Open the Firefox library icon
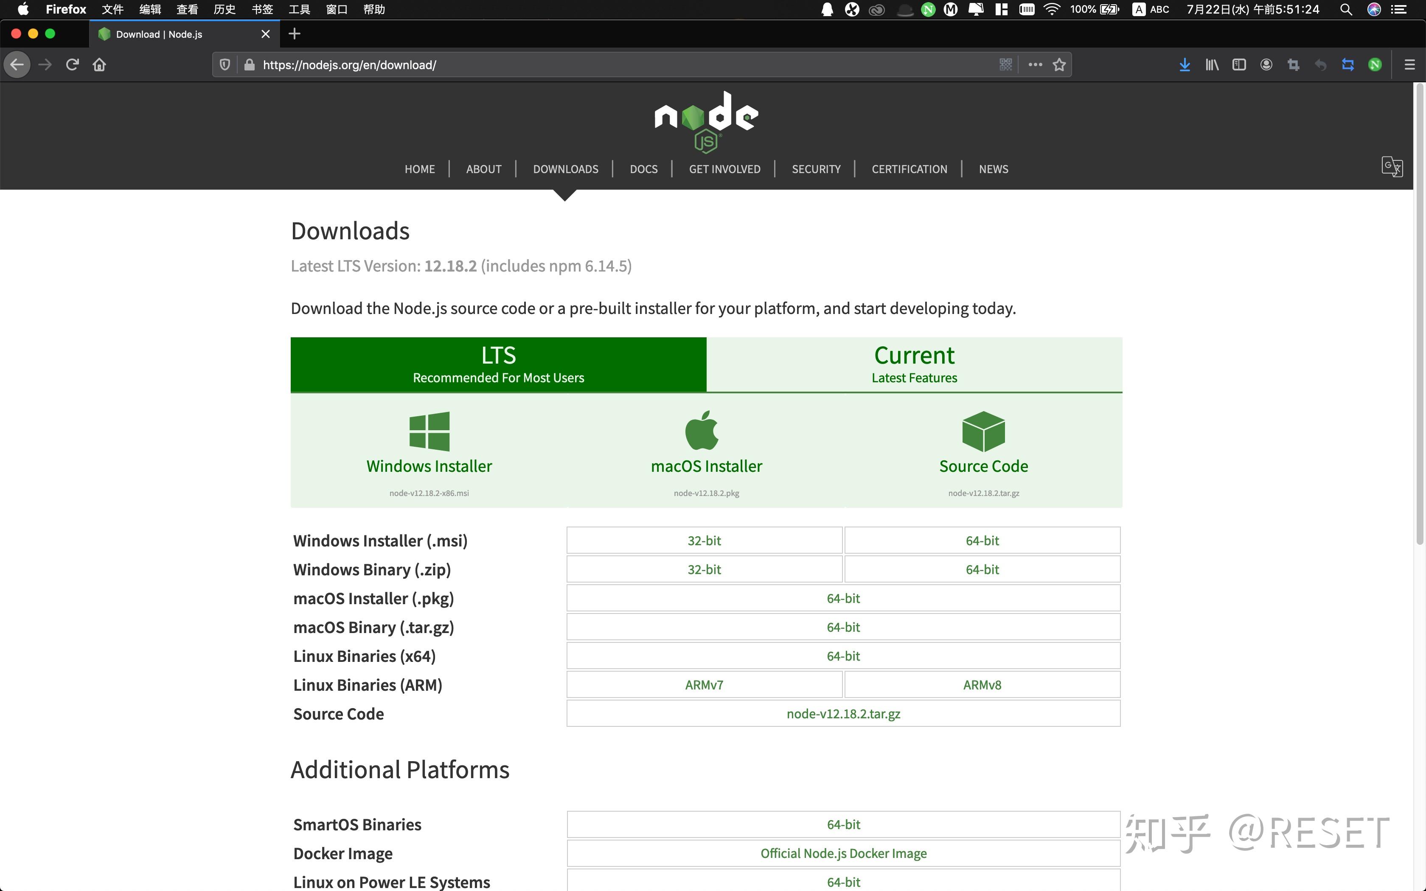The height and width of the screenshot is (891, 1426). pos(1212,65)
